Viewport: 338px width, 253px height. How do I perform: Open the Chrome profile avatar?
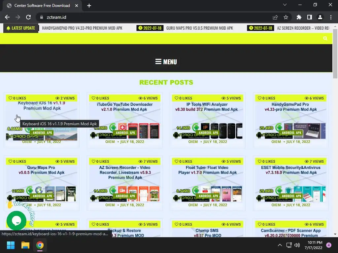pyautogui.click(x=320, y=17)
